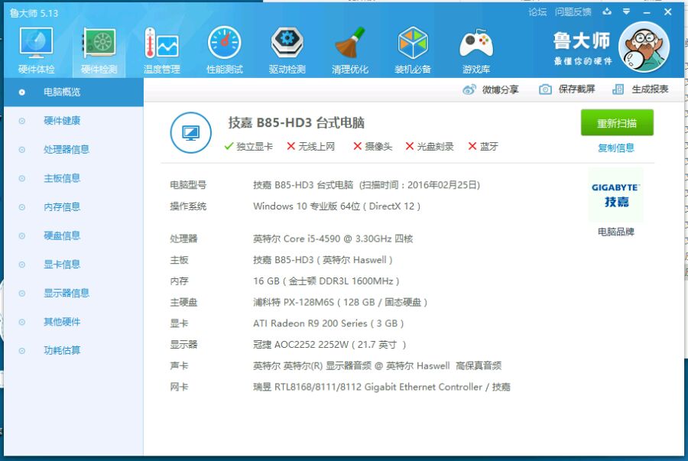Screen dimensions: 688x461
Task: Click the Core i5-4590 processor text
Action: pyautogui.click(x=333, y=239)
